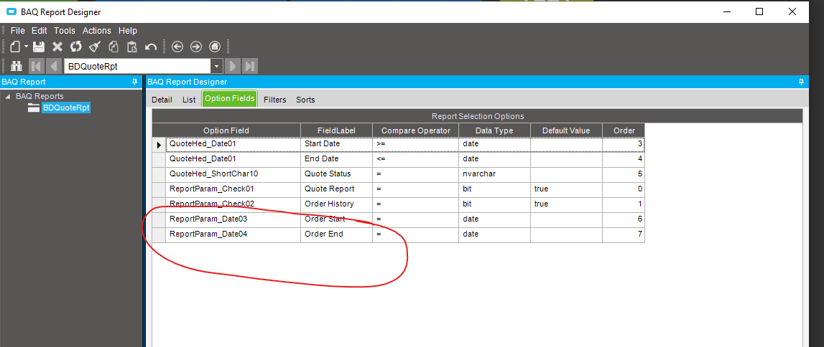Screen dimensions: 824x347
Task: Click the QuoteHed_ShortChar10 option field cell
Action: click(x=233, y=174)
